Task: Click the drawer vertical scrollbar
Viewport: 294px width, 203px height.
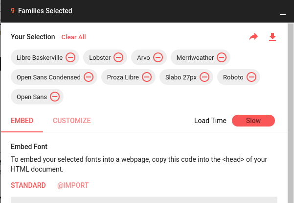Action: (x=291, y=113)
